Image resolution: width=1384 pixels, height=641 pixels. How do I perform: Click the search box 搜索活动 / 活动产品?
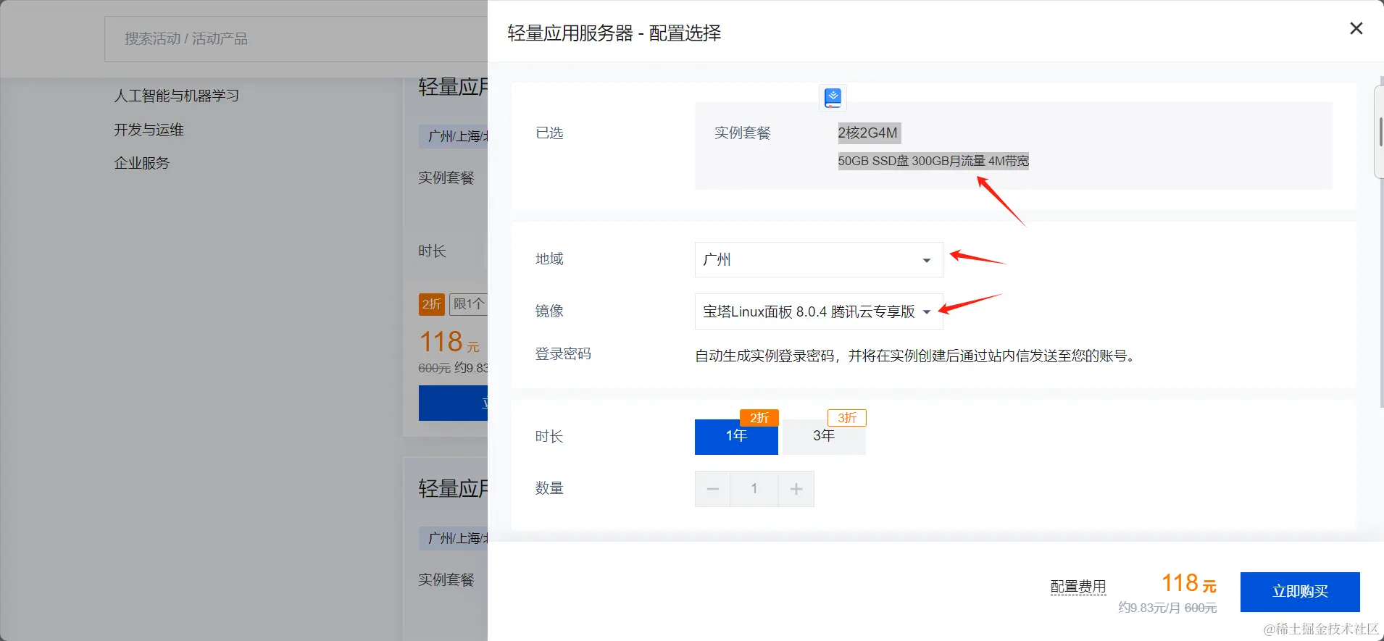tap(296, 38)
